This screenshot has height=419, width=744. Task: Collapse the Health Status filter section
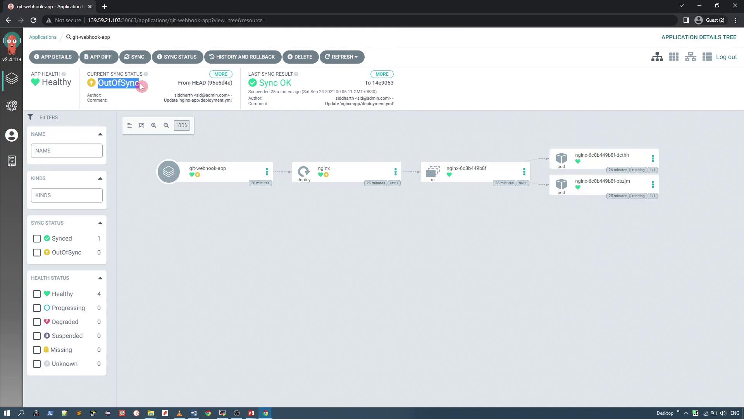(x=100, y=278)
